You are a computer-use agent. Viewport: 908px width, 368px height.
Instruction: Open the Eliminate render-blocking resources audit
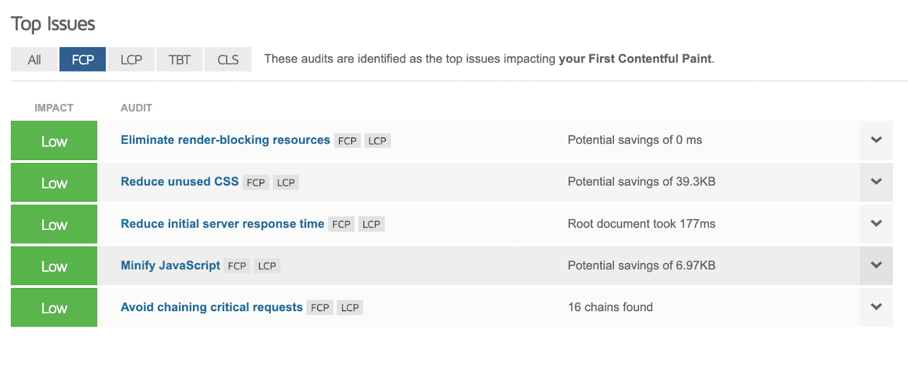[225, 140]
